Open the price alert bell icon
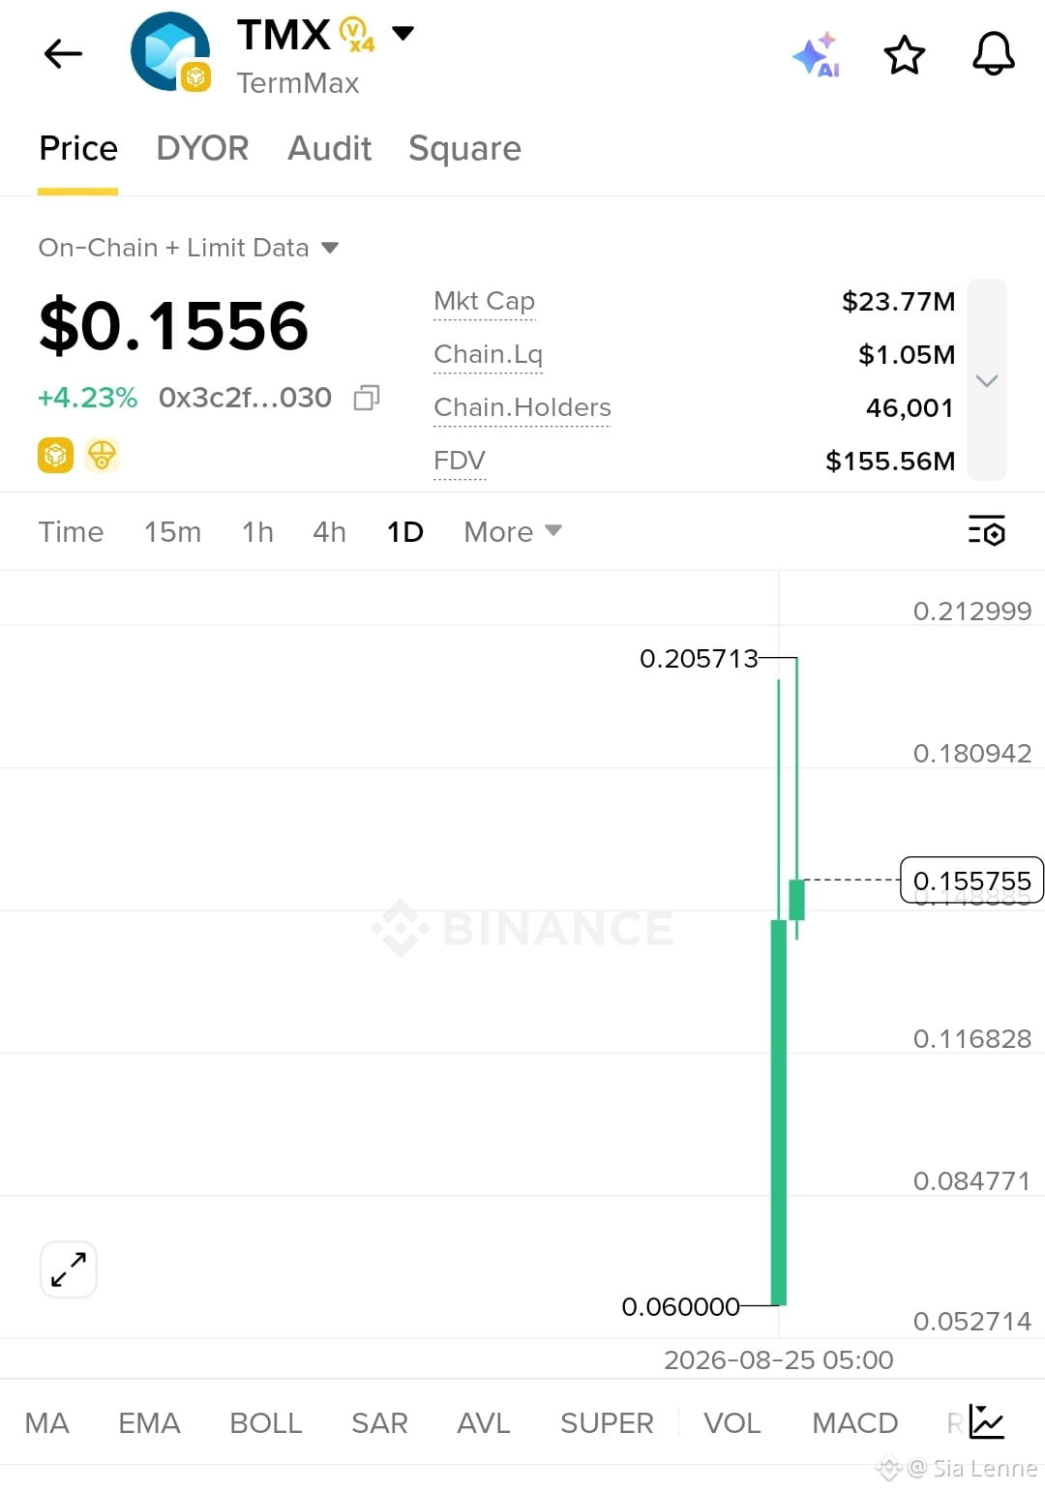 click(994, 54)
